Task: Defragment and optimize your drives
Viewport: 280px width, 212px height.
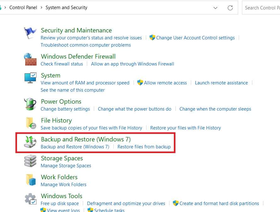Action: coord(126,203)
